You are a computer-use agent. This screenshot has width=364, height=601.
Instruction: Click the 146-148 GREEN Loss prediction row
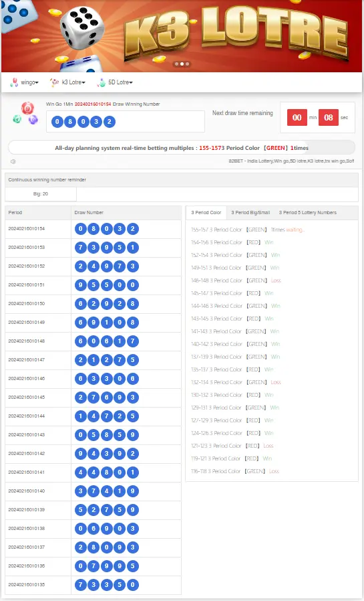[x=236, y=280]
